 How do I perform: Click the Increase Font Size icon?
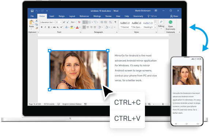[x=64, y=22]
